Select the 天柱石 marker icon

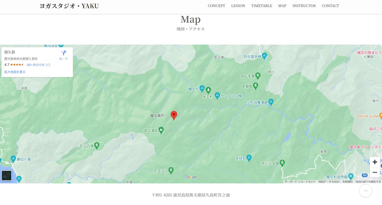(x=249, y=158)
